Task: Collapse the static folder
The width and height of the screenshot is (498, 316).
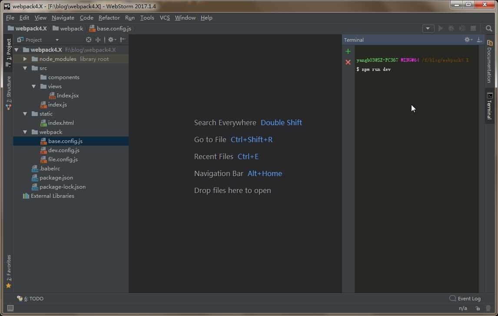Action: tap(25, 114)
